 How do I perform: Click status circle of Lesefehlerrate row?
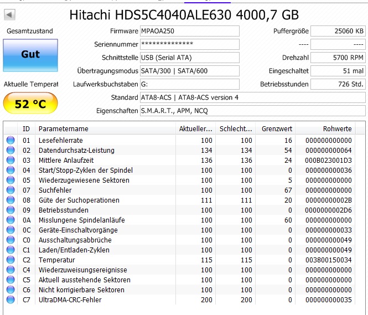click(11, 140)
